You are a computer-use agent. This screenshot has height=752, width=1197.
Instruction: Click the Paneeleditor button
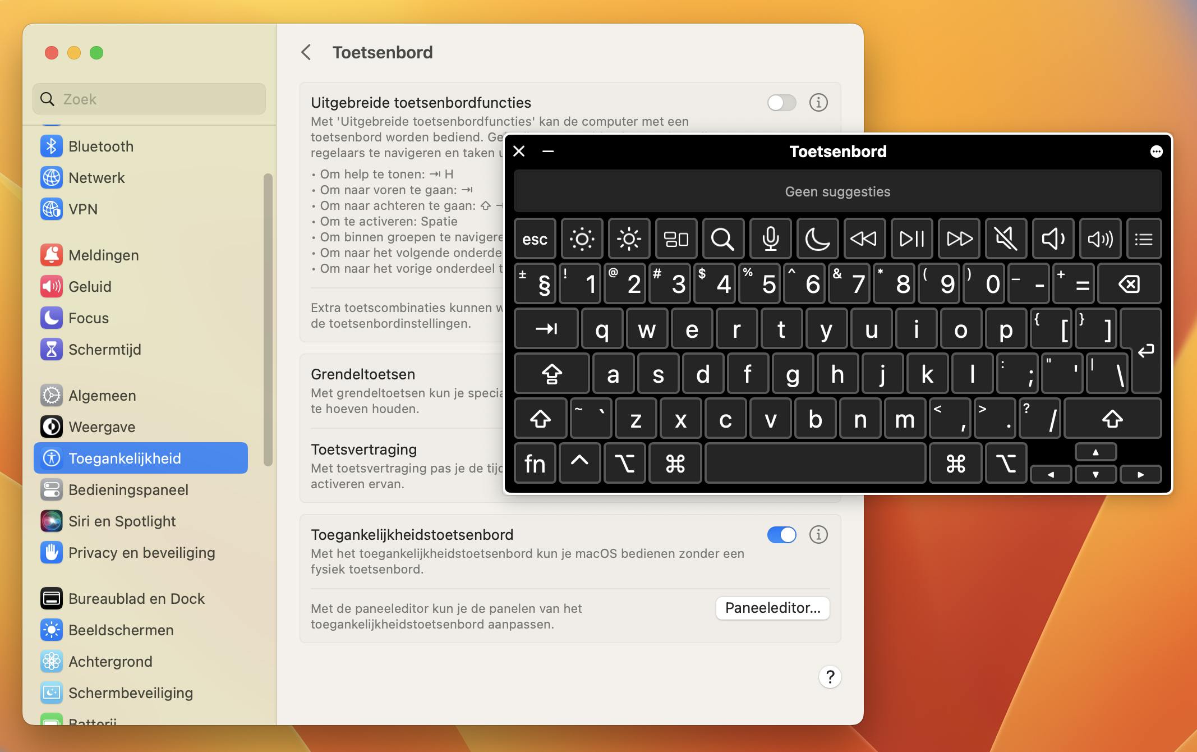tap(772, 608)
